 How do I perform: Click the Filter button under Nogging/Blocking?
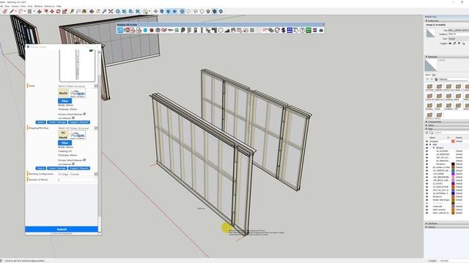point(64,143)
